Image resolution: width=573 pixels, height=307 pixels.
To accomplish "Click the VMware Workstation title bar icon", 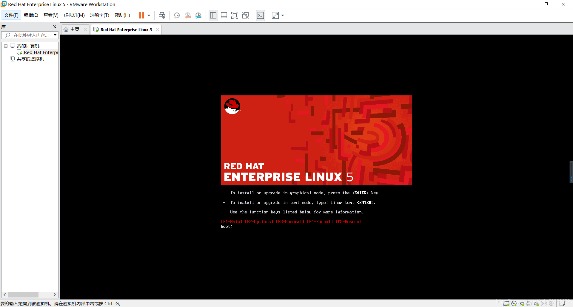I will [4, 4].
